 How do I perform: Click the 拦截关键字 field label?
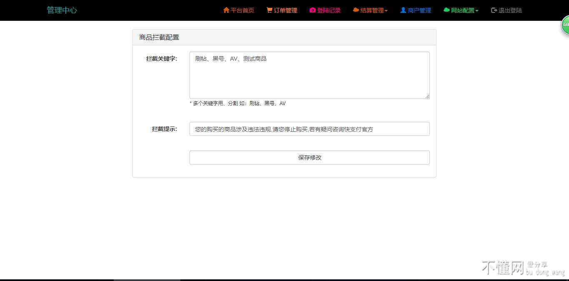click(x=162, y=59)
